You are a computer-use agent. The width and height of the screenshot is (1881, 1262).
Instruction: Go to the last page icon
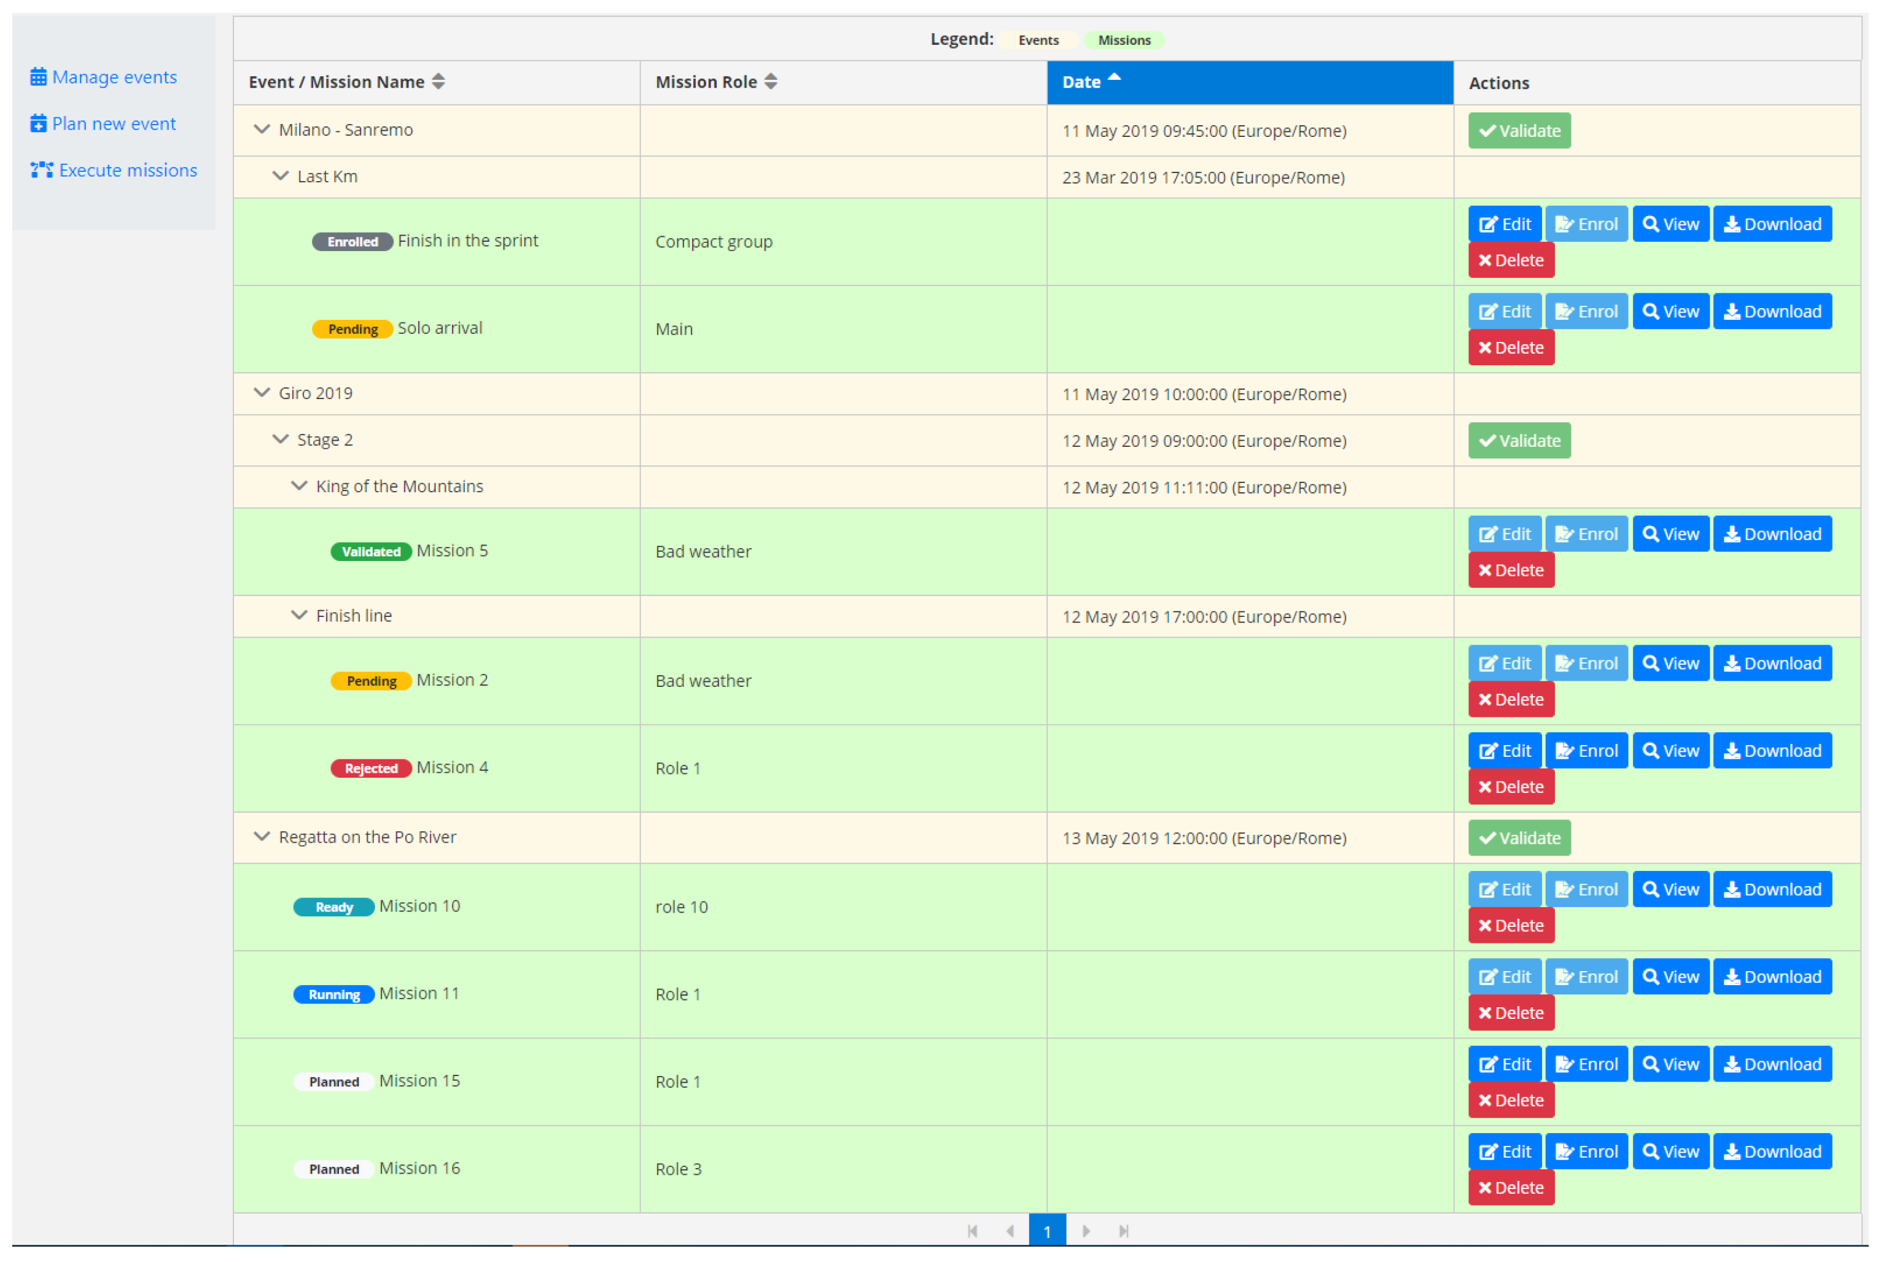pyautogui.click(x=1123, y=1231)
